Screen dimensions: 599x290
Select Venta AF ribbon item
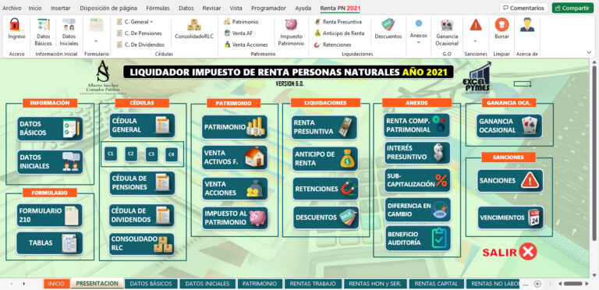point(239,34)
